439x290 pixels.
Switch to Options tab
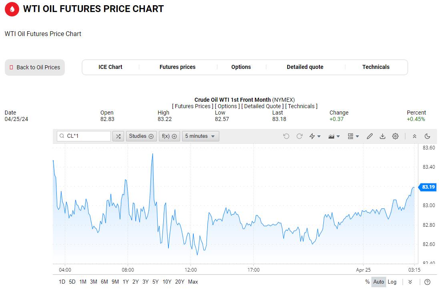(x=241, y=67)
